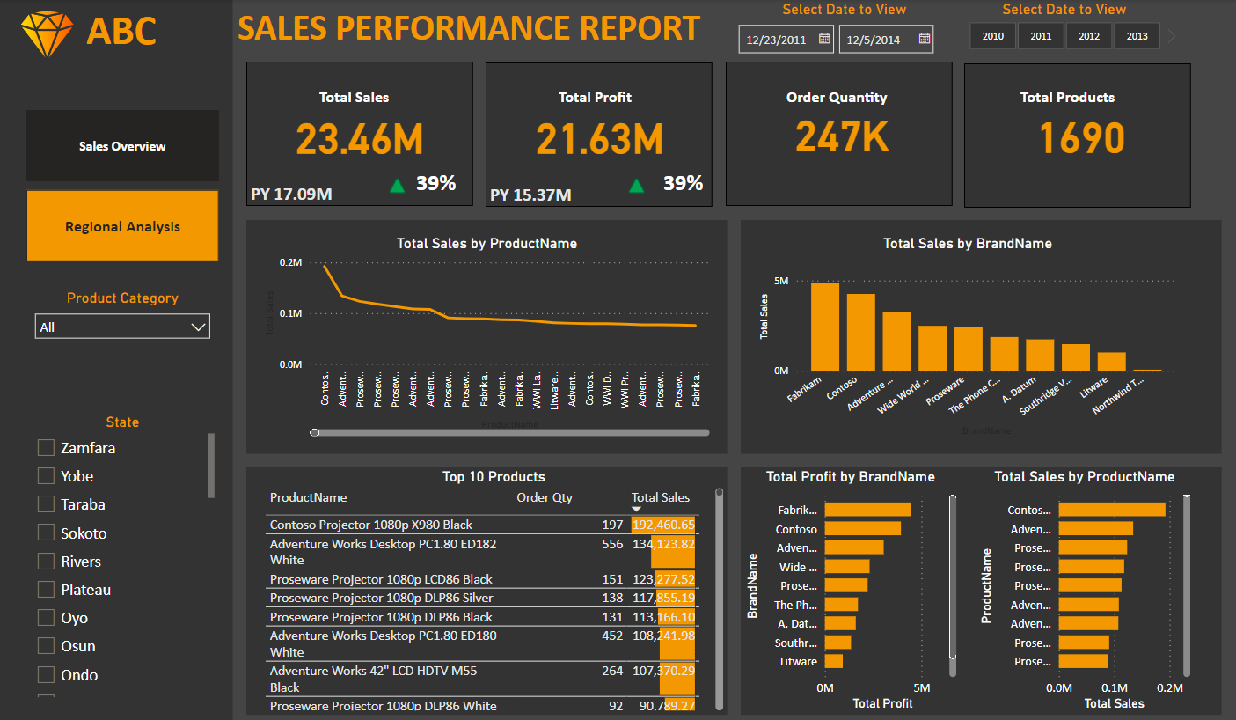Click the line chart horizontal zoom slider
Viewport: 1236px width, 720px height.
pyautogui.click(x=510, y=432)
